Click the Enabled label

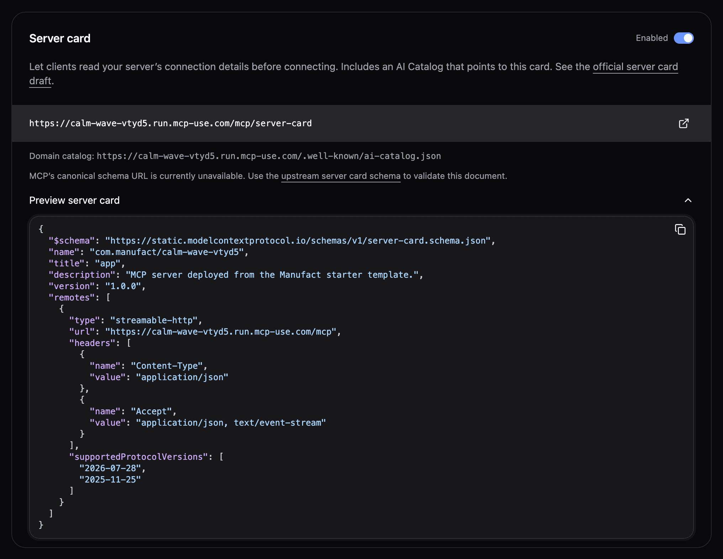(652, 38)
